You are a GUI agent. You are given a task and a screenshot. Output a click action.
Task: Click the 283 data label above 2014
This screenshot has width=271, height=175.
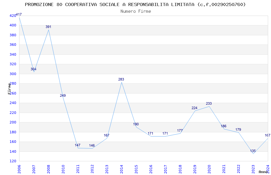tap(121, 79)
